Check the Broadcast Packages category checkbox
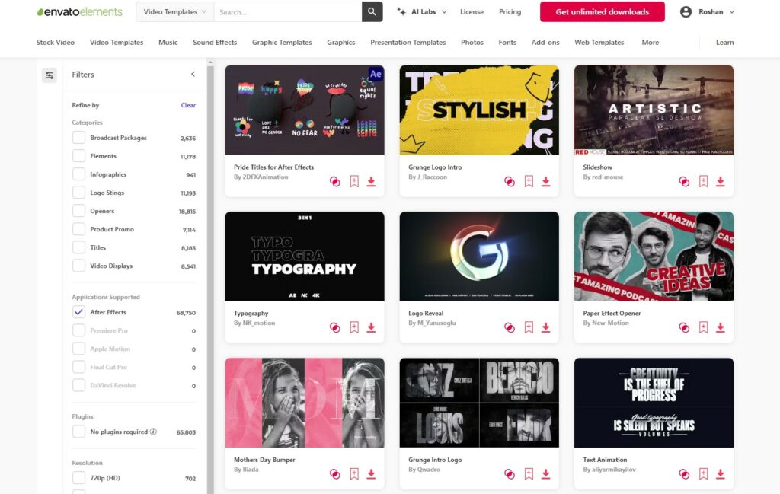780x494 pixels. pos(78,138)
